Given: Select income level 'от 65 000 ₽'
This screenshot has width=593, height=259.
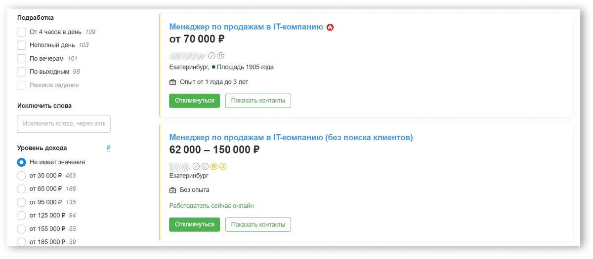Looking at the screenshot, I should 21,189.
